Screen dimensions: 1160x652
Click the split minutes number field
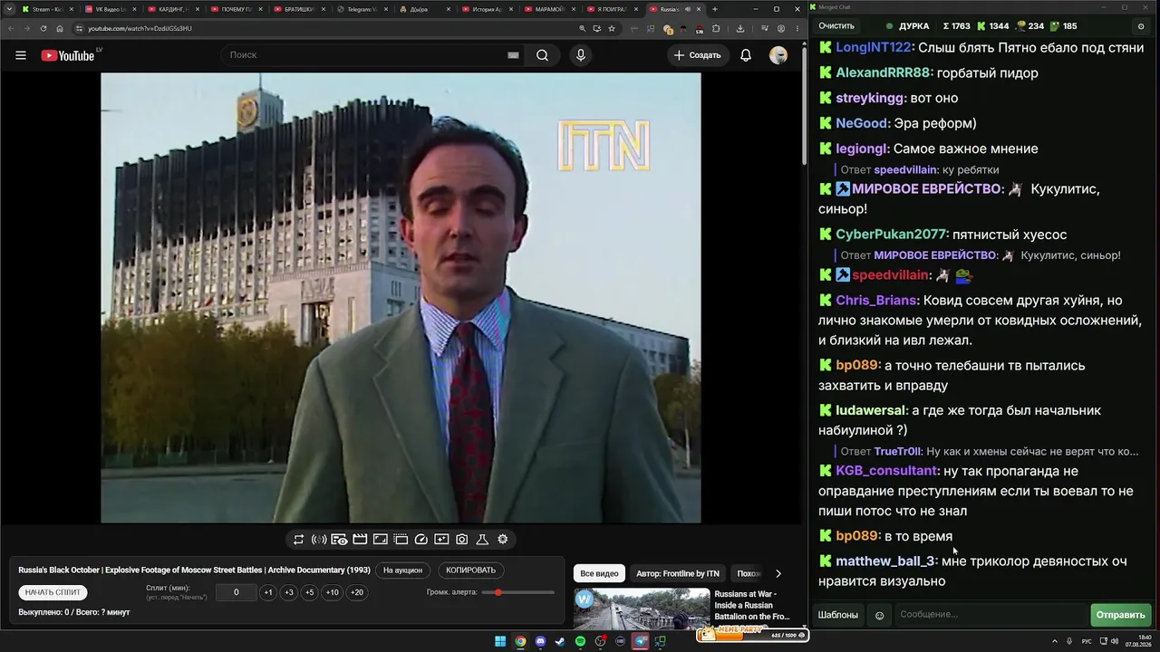237,592
